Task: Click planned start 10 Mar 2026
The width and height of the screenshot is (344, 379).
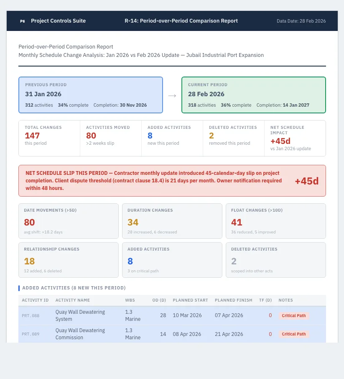Action: [x=187, y=315]
